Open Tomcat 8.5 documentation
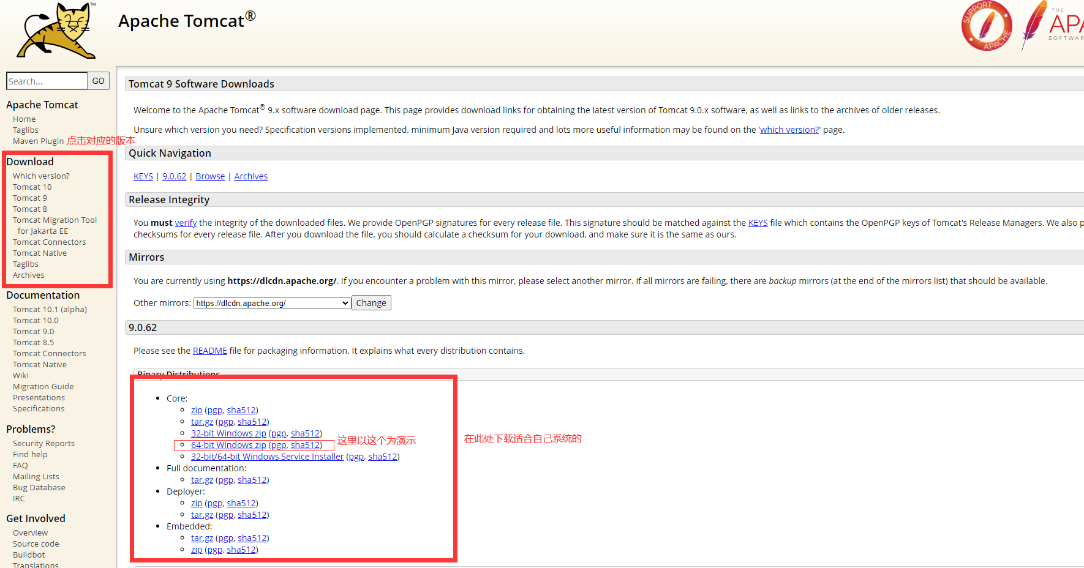 click(x=33, y=343)
